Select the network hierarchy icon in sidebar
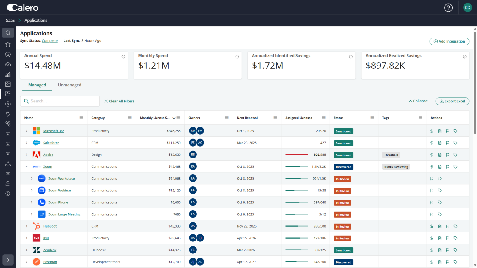This screenshot has height=268, width=477. 8,163
